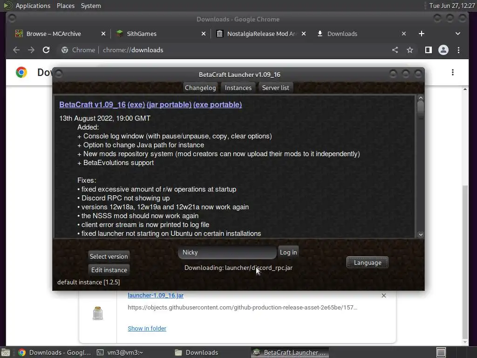Image resolution: width=477 pixels, height=358 pixels.
Task: Open the Downloads page more actions menu
Action: coord(453,72)
